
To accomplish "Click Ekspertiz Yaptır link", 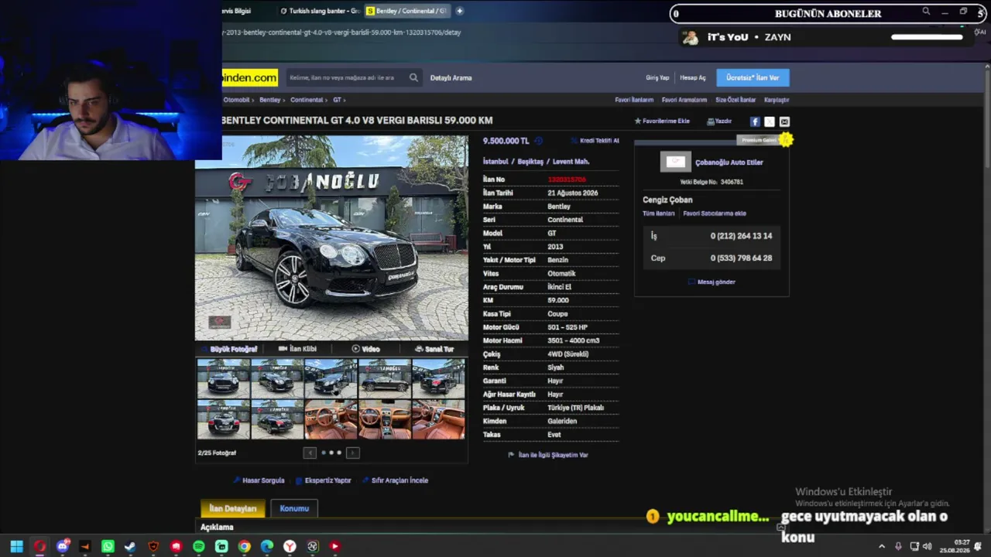I will [x=324, y=480].
